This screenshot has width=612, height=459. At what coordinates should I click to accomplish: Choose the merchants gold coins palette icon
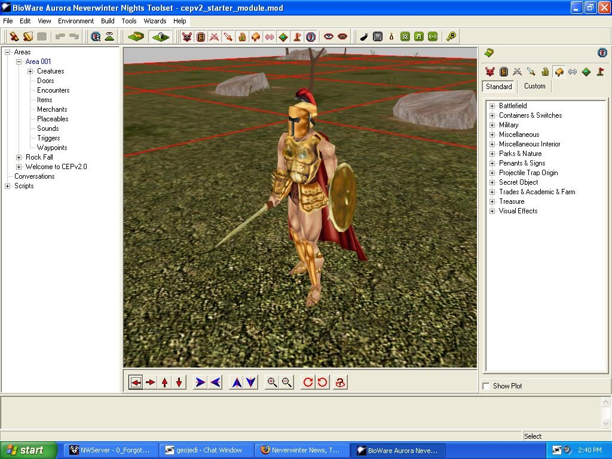[545, 72]
